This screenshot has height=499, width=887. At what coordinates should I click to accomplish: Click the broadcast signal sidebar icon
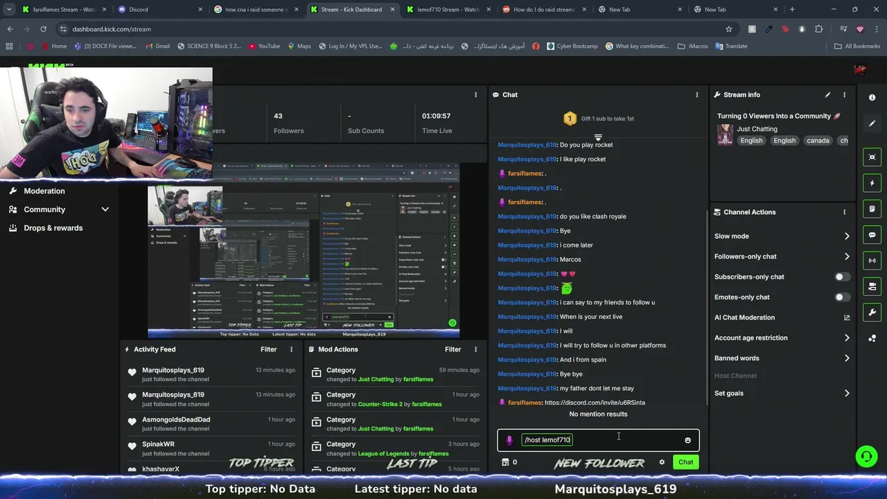click(872, 261)
